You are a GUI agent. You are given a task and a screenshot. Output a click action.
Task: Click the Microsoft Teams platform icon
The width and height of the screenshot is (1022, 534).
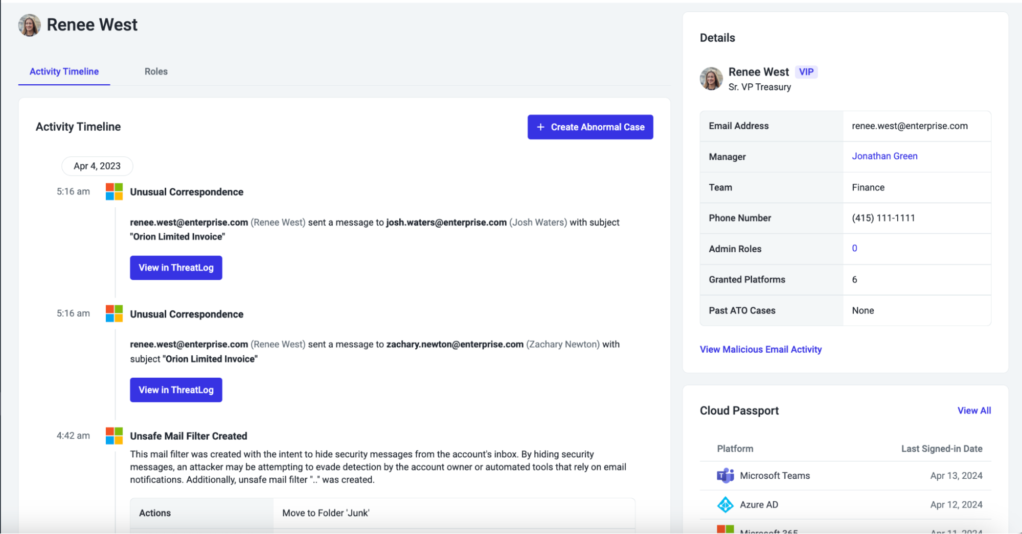(x=725, y=476)
